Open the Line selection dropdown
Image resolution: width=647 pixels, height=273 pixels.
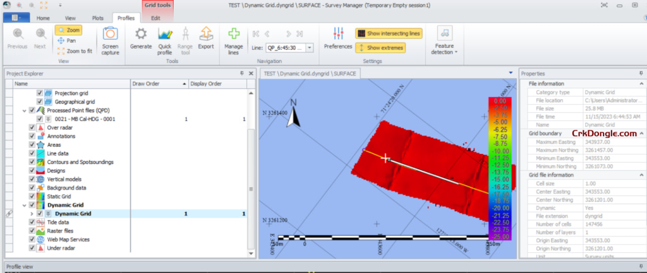310,47
